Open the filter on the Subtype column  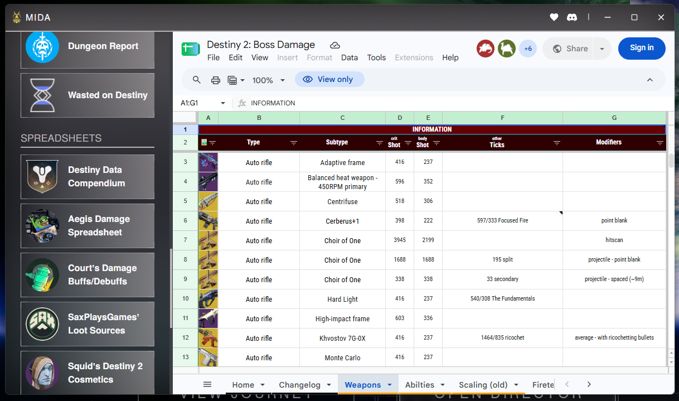[x=380, y=143]
